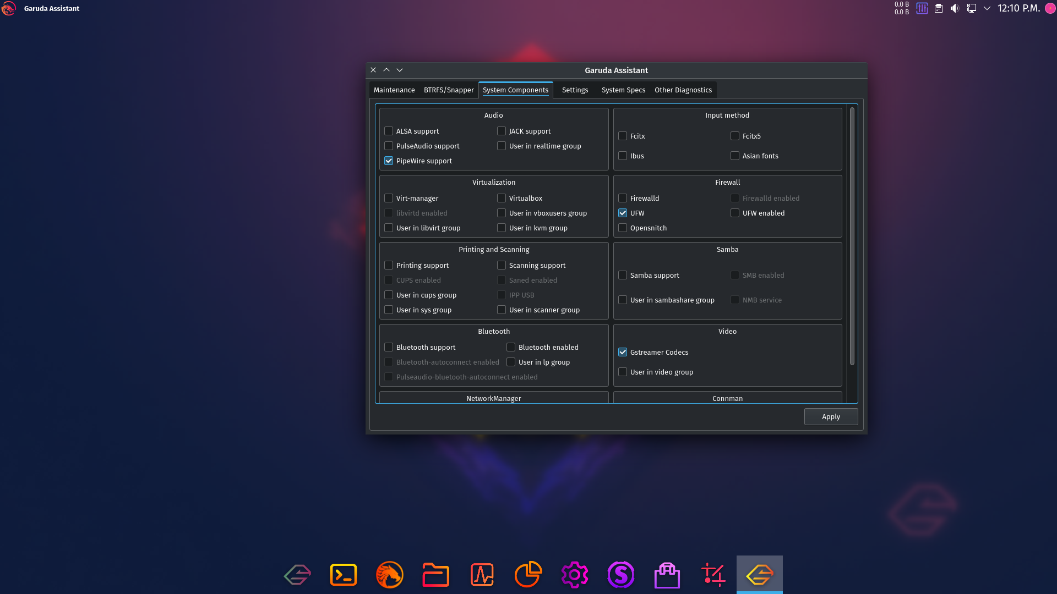Click the active Garuda Assistant dock icon
The height and width of the screenshot is (594, 1057).
(x=760, y=575)
